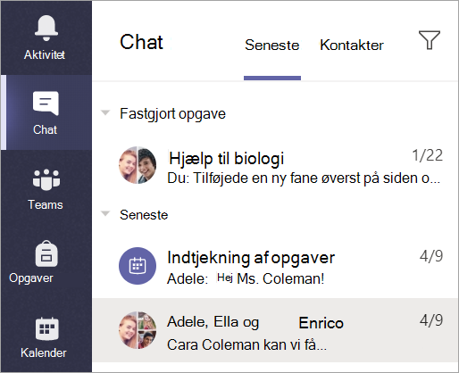This screenshot has height=373, width=459.
Task: Click the 4/9 date on Indtjekning af opgaver
Action: coord(431,256)
